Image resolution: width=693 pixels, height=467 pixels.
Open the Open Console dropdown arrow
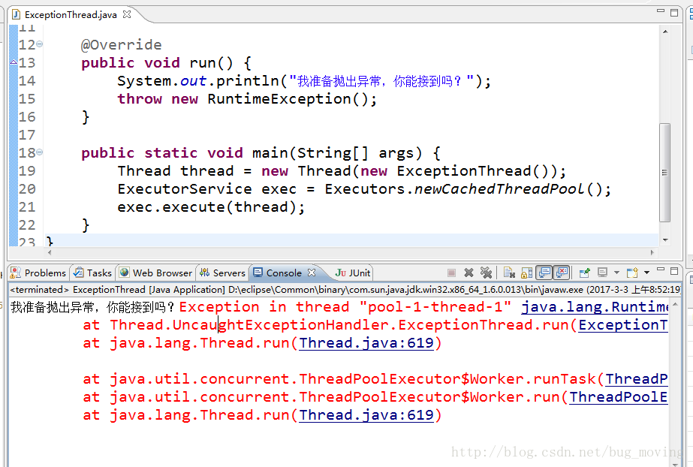pyautogui.click(x=646, y=273)
